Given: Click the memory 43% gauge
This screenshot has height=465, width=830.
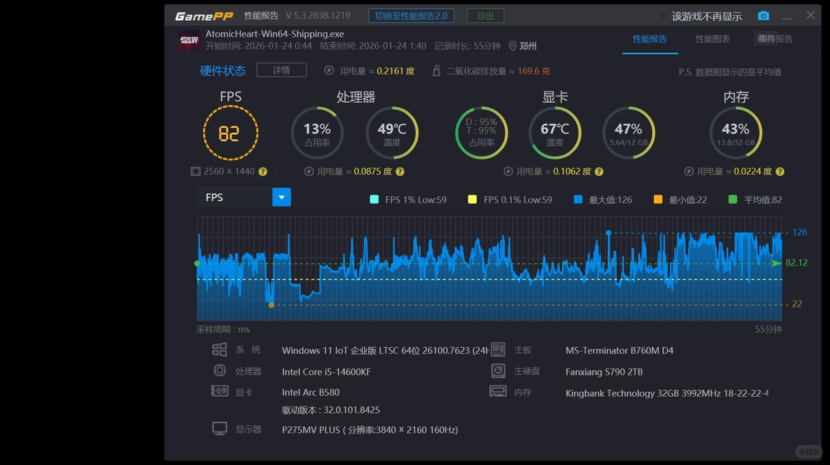Looking at the screenshot, I should click(x=736, y=133).
